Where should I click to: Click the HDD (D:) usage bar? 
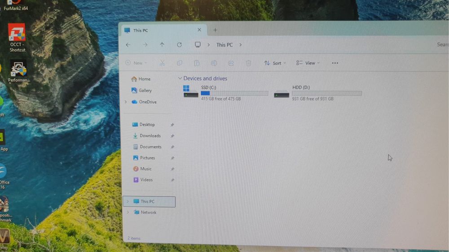pos(327,93)
